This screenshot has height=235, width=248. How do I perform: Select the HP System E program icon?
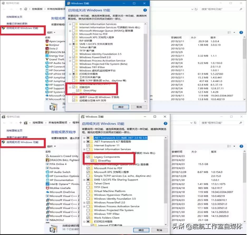(47, 92)
